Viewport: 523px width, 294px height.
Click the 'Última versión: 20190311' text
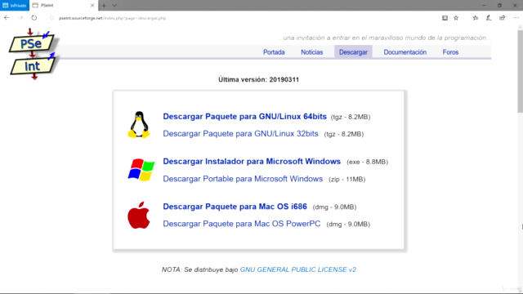click(x=258, y=80)
